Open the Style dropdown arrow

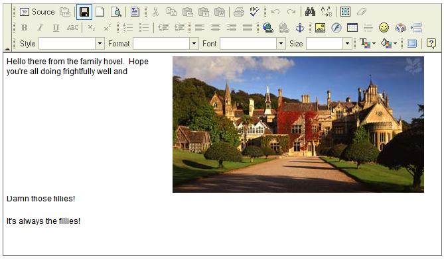pos(100,44)
